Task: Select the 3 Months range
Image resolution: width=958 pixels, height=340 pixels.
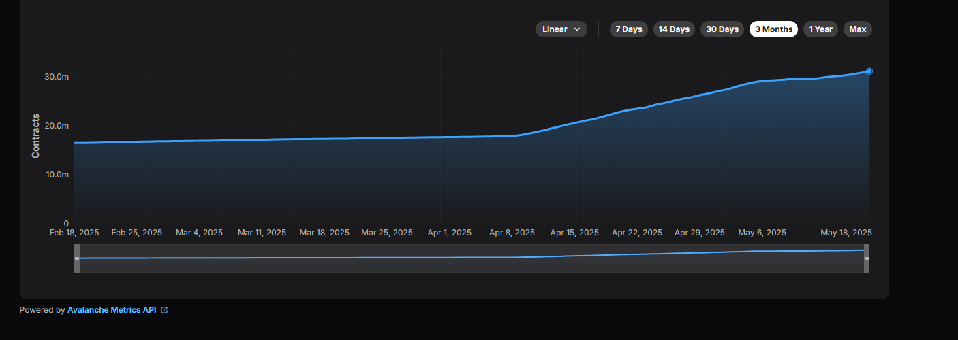Action: [x=773, y=29]
